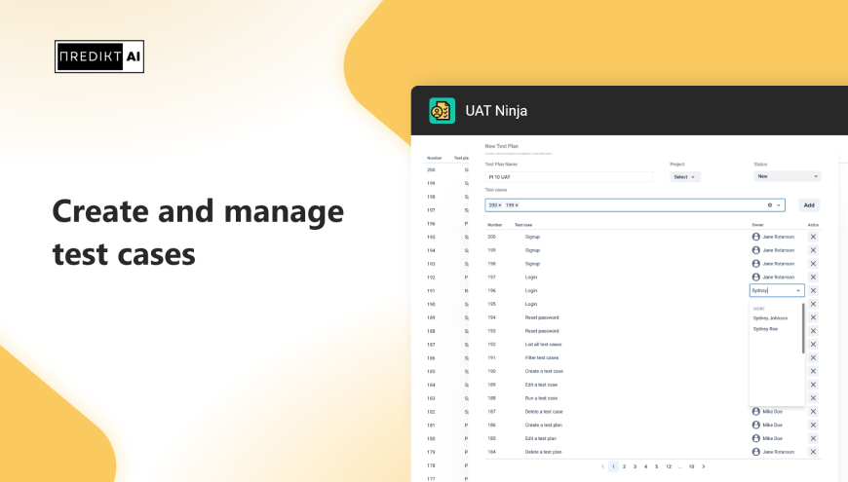Open page 4 in pagination
Viewport: 848px width, 482px height.
(645, 466)
